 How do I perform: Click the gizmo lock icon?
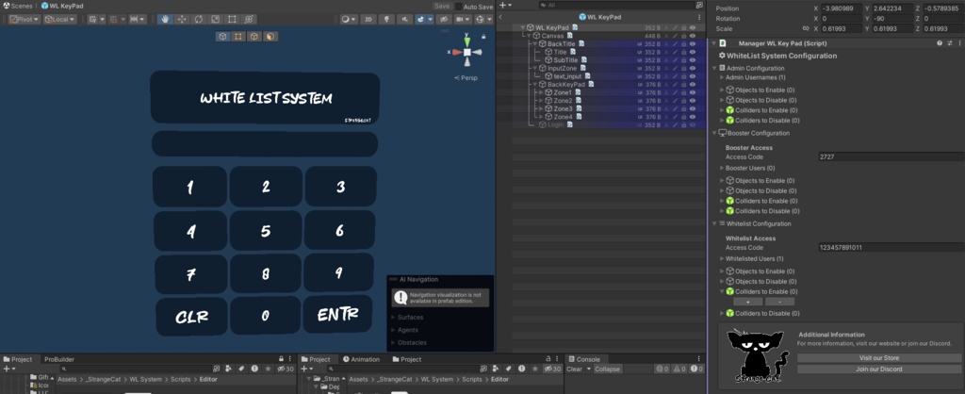pos(483,37)
